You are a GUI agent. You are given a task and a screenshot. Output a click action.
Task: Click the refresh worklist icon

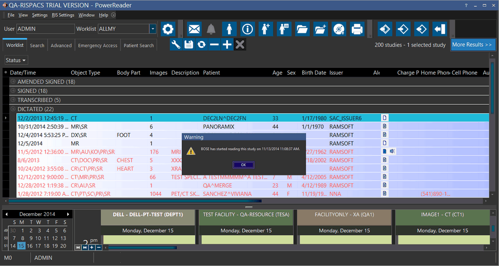point(201,45)
